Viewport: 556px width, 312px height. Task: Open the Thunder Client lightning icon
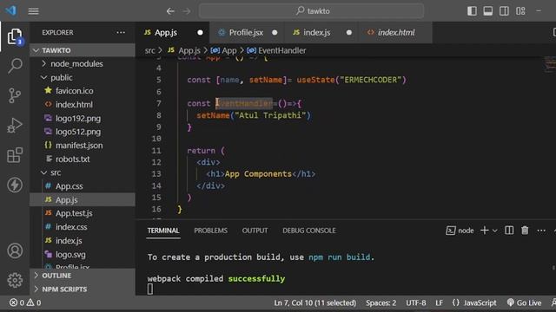point(15,185)
